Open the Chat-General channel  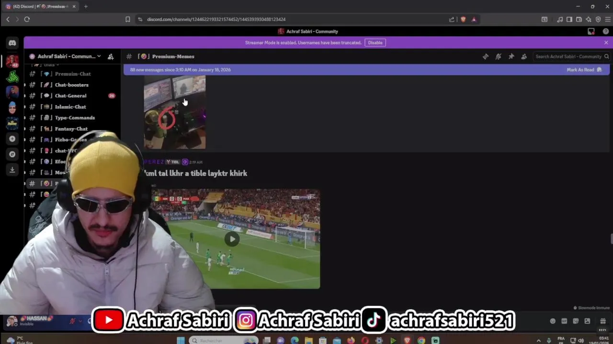(x=71, y=96)
